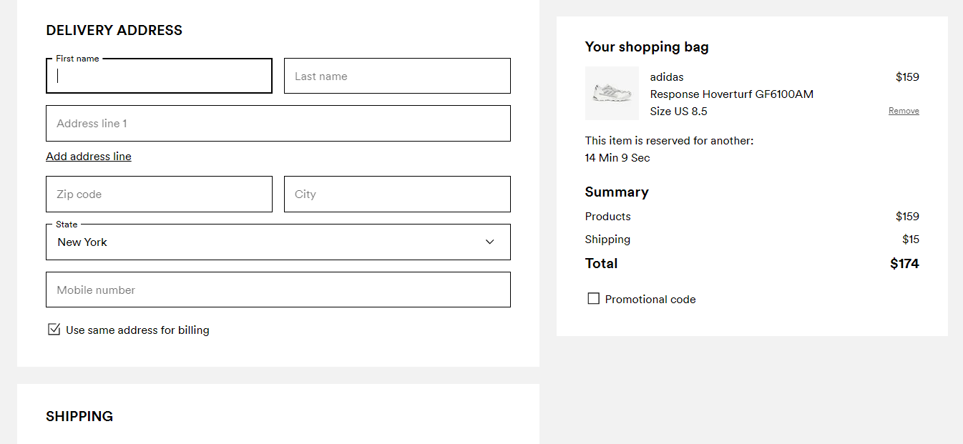Image resolution: width=963 pixels, height=444 pixels.
Task: Click the adidas shoe product thumbnail
Action: click(612, 93)
